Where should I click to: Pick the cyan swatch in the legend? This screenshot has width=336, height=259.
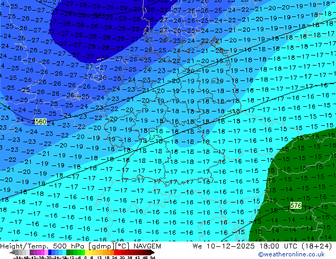tap(64, 252)
